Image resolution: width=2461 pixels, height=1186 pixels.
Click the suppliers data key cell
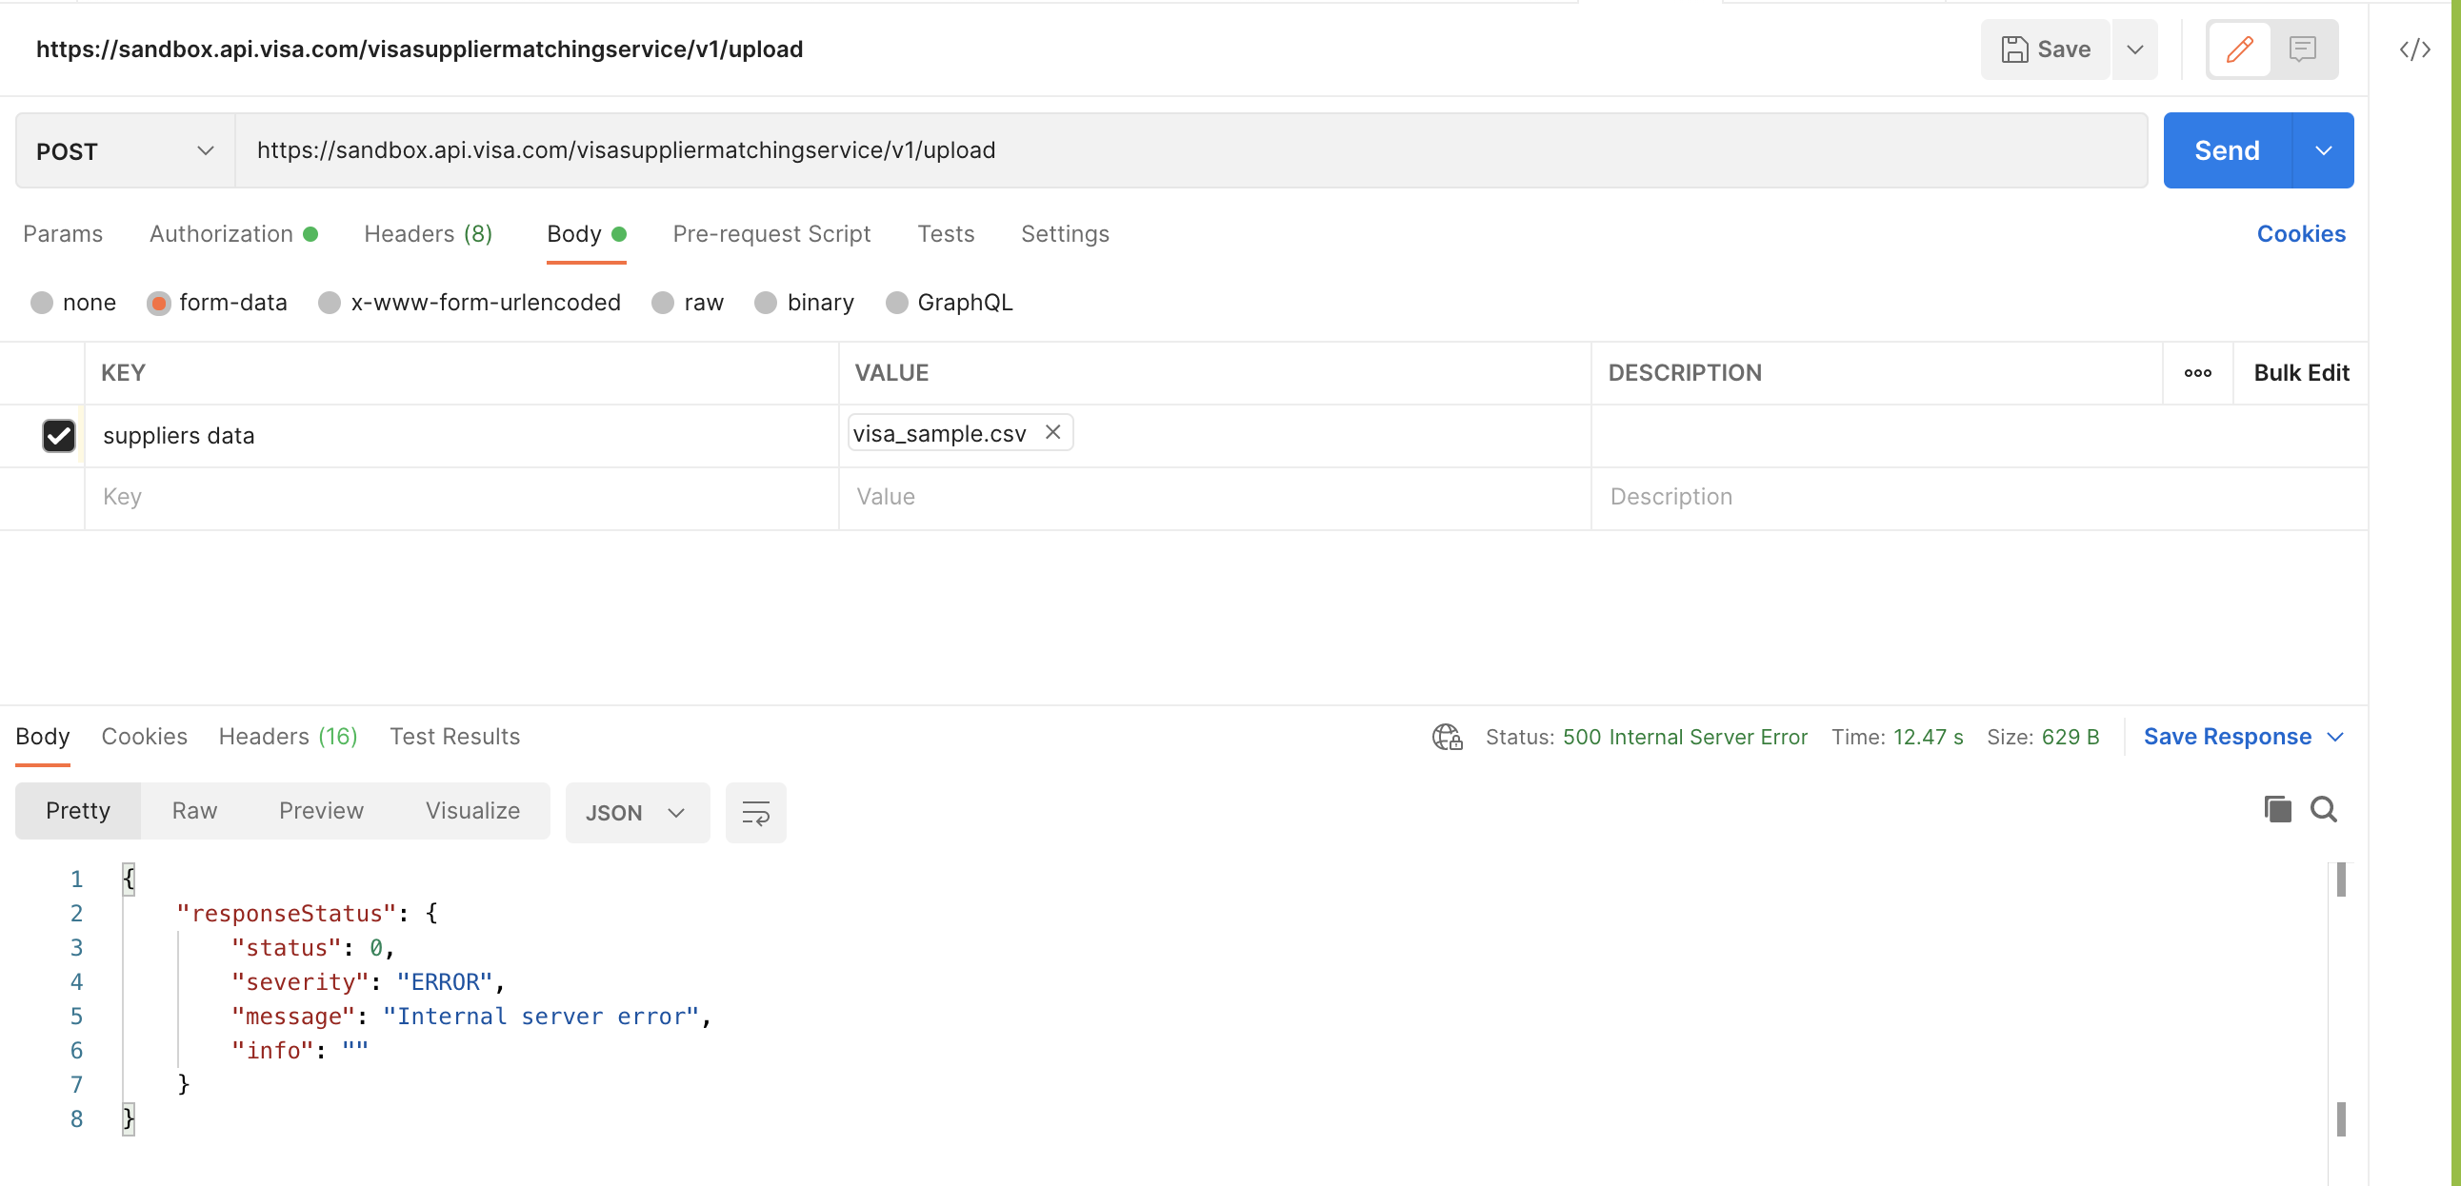(461, 436)
